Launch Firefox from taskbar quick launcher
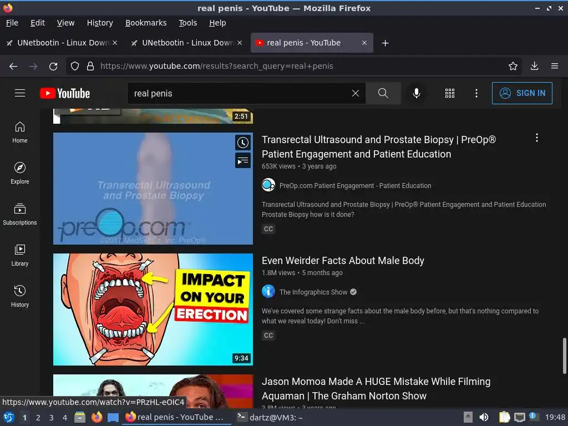Image resolution: width=568 pixels, height=426 pixels. pos(97,417)
